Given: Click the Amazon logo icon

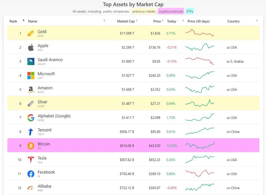Looking at the screenshot, I should click(x=31, y=90).
